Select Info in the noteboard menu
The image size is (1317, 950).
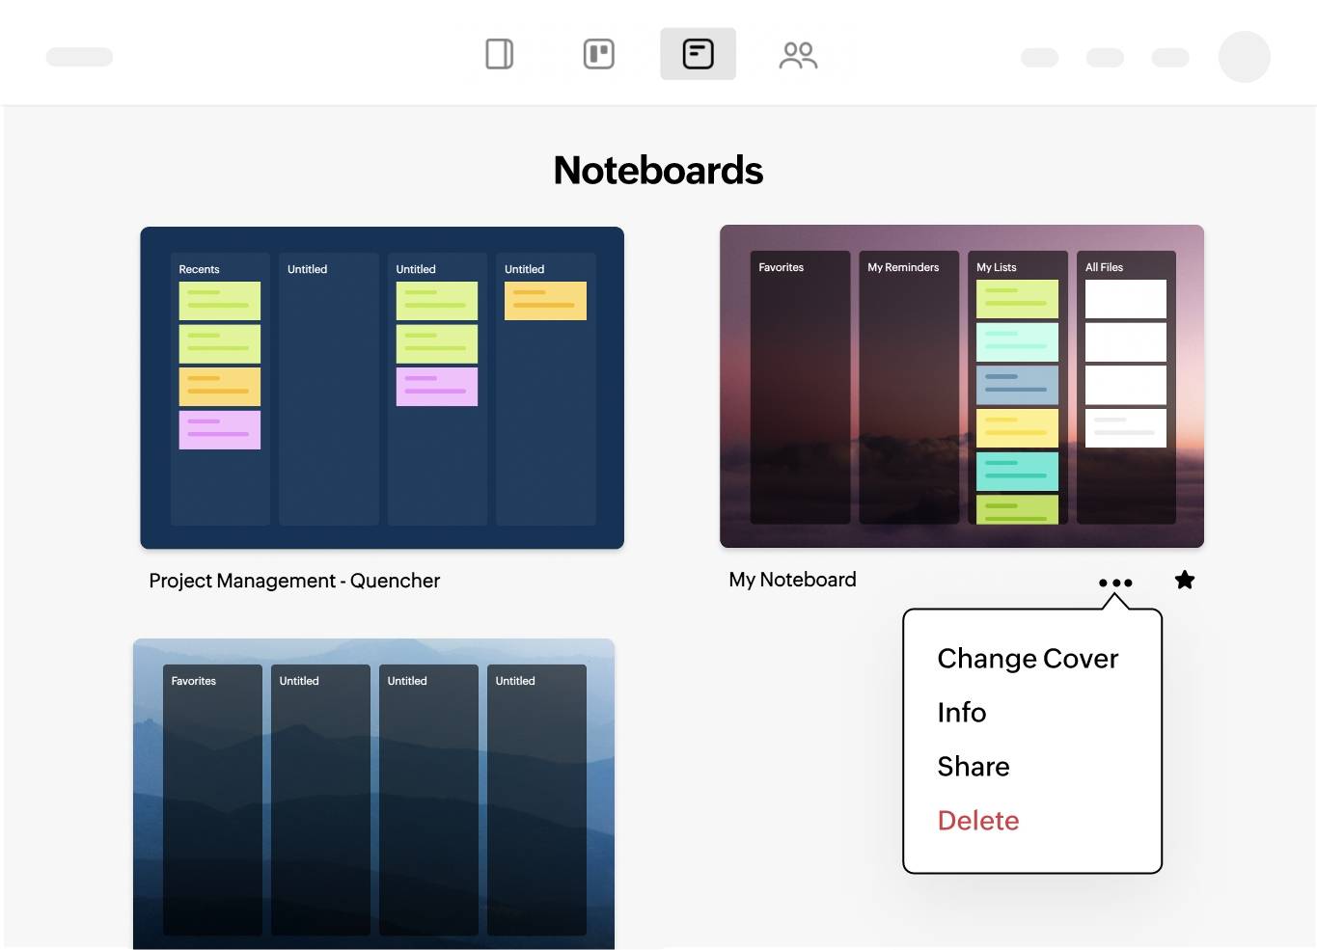coord(962,713)
